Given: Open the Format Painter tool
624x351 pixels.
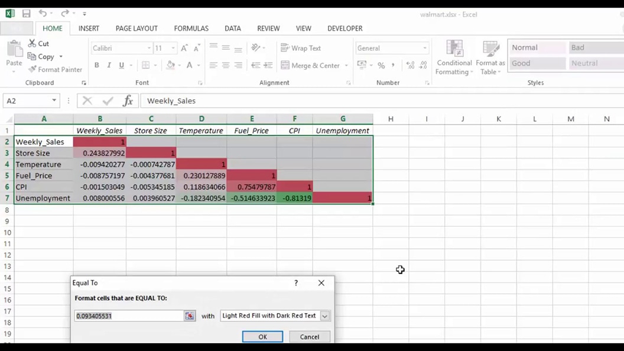Looking at the screenshot, I should [55, 69].
